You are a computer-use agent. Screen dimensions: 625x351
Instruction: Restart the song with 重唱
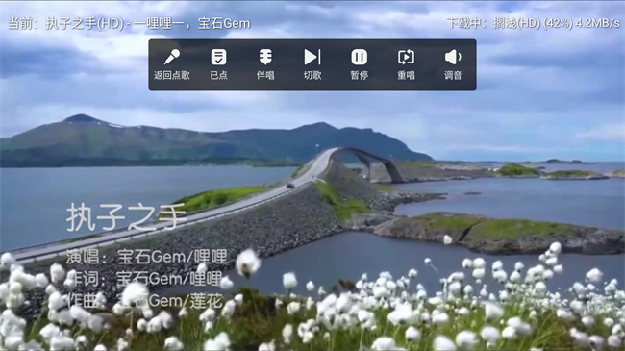(x=406, y=64)
